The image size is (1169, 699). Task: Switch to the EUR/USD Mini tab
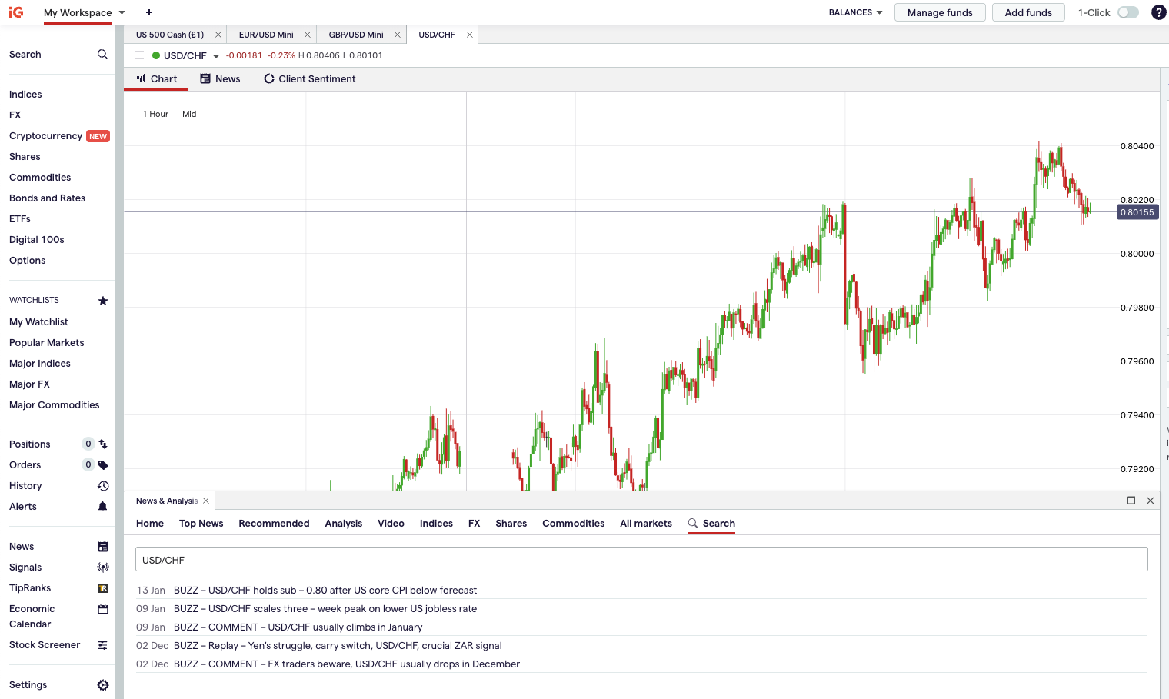[265, 35]
